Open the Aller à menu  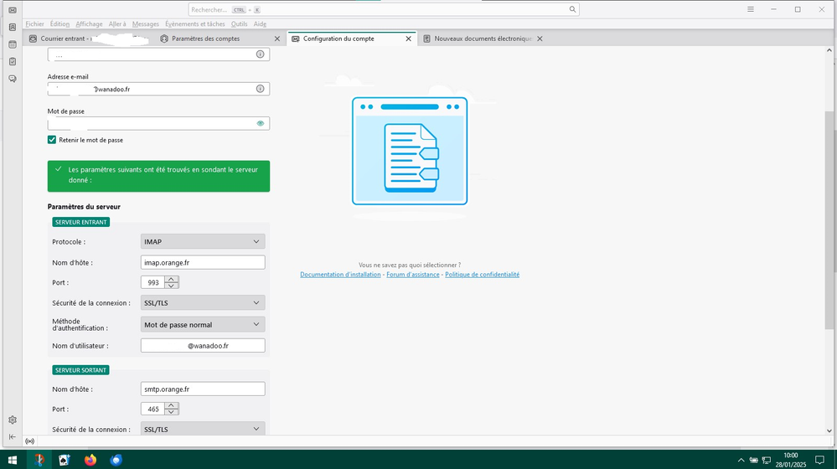pos(117,24)
